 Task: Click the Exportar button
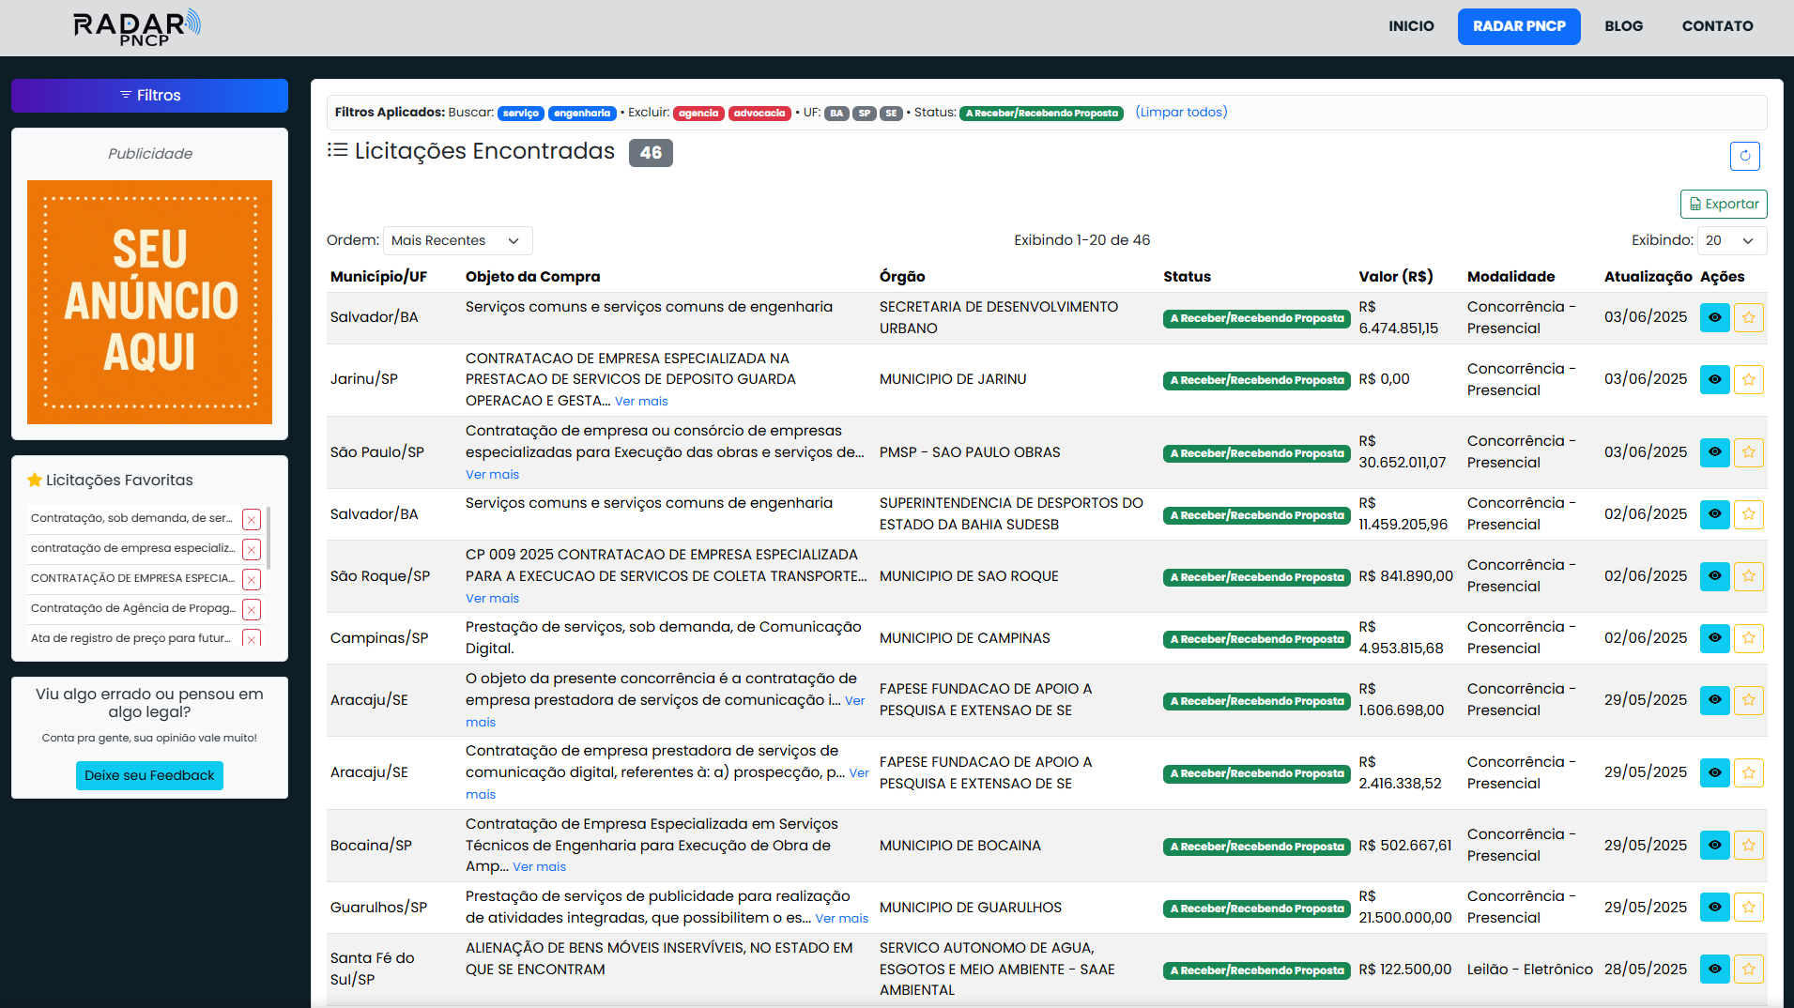pyautogui.click(x=1723, y=205)
